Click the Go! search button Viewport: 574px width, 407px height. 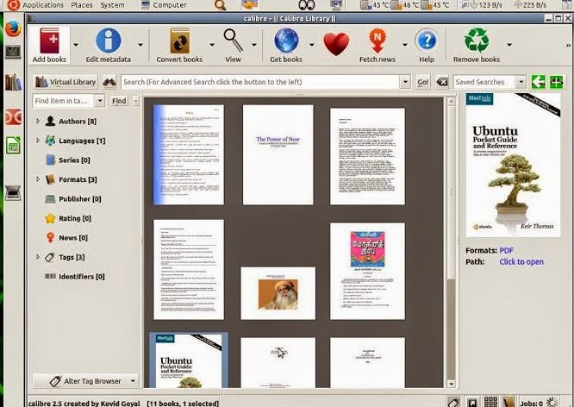[423, 82]
